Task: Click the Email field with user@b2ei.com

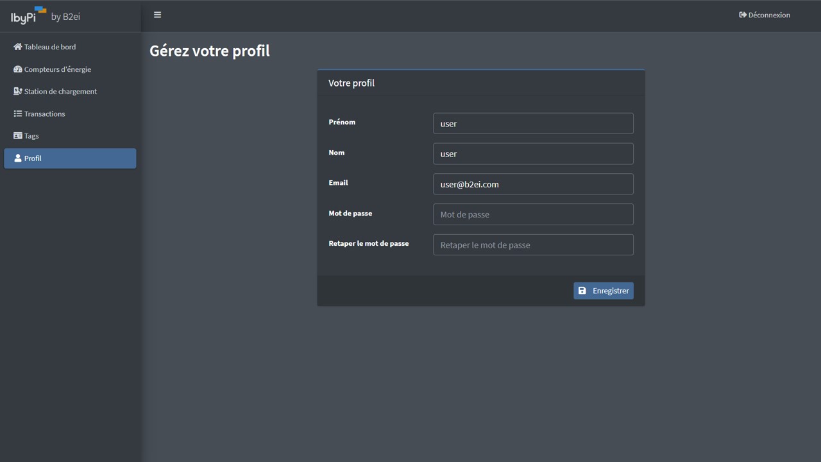Action: [x=533, y=184]
